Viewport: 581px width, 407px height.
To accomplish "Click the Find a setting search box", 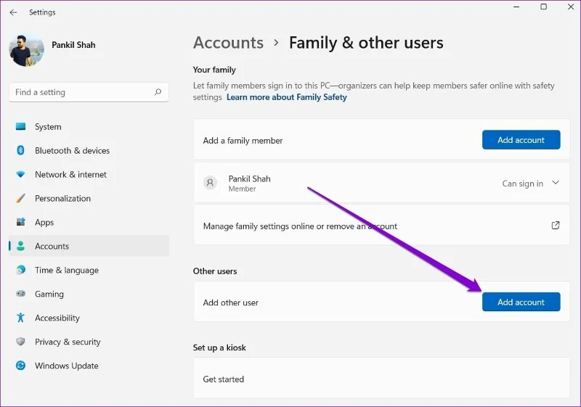I will pos(89,92).
